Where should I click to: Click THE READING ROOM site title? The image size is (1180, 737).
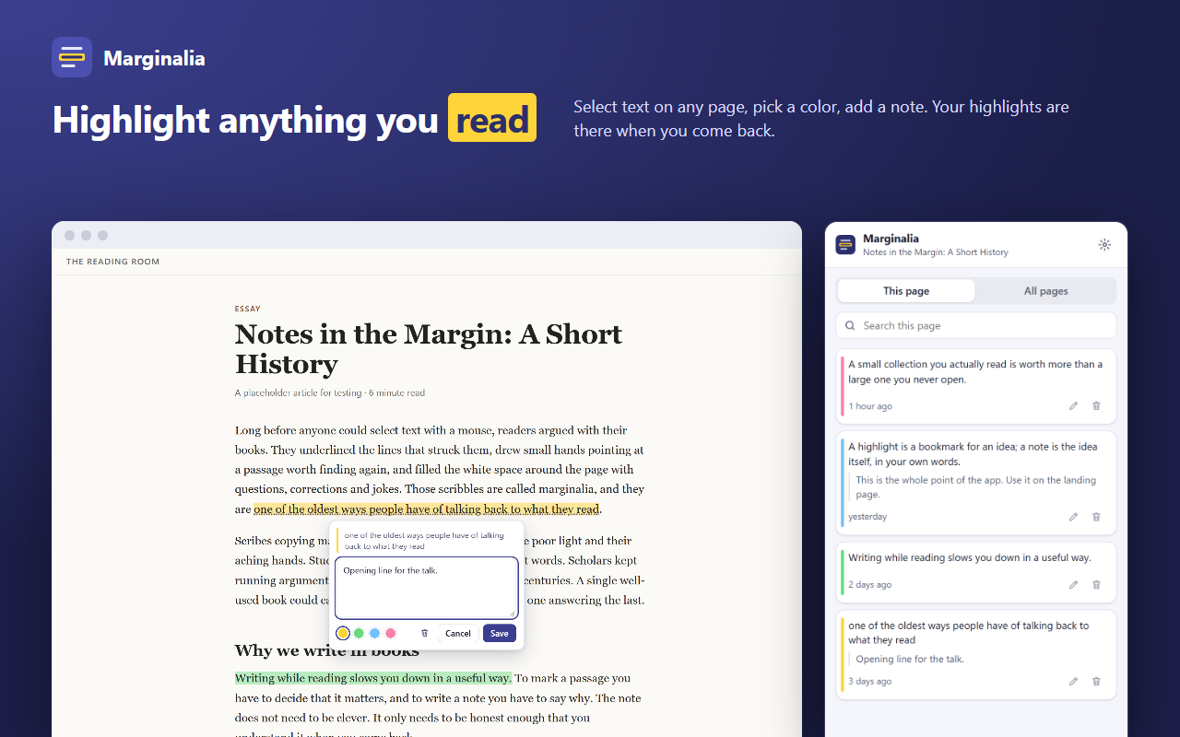(112, 262)
